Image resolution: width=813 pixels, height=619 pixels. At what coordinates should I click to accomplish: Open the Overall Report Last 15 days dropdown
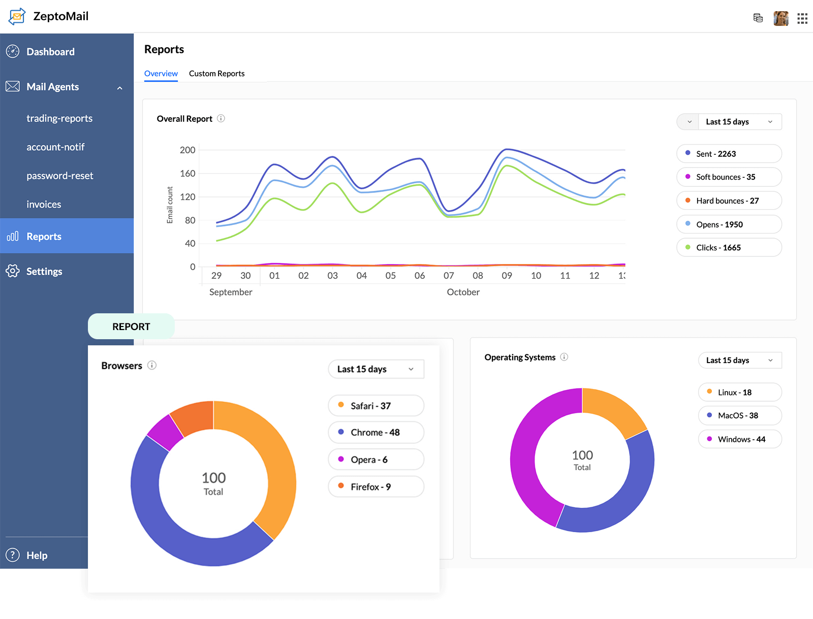coord(739,122)
